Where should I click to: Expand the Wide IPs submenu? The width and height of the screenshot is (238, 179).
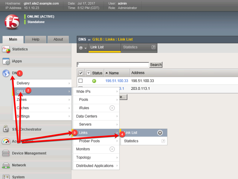[96, 92]
